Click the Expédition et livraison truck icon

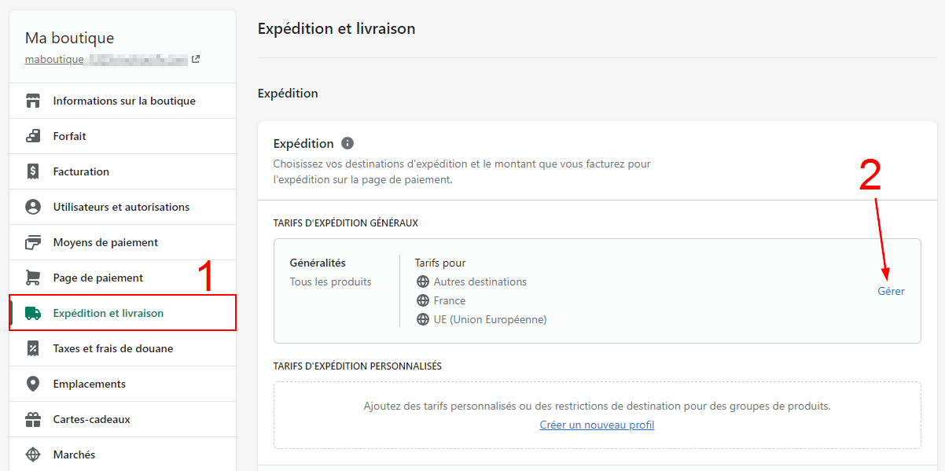tap(33, 313)
